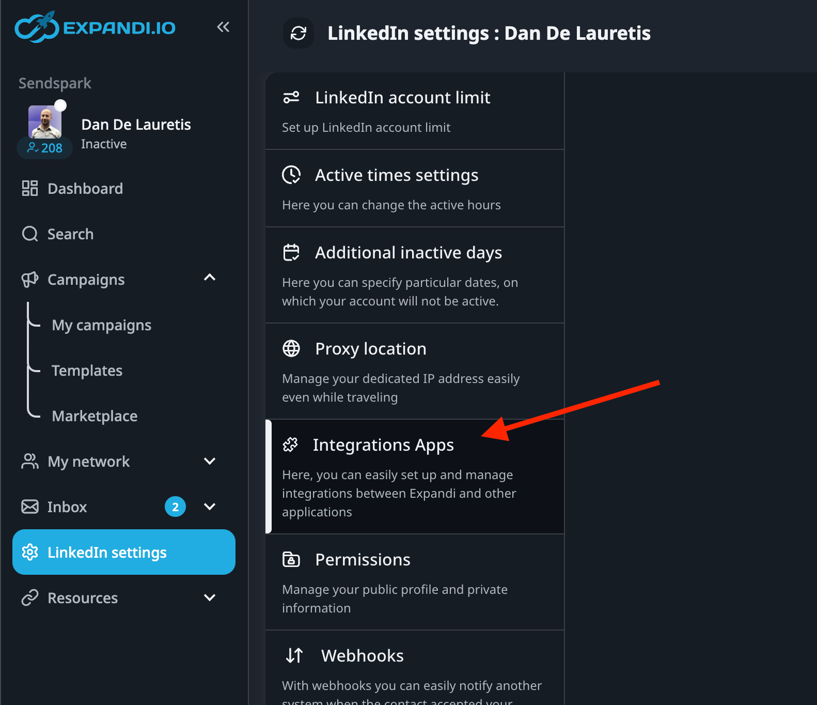Viewport: 817px width, 705px height.
Task: Open Marketplace submenu item
Action: pyautogui.click(x=95, y=416)
